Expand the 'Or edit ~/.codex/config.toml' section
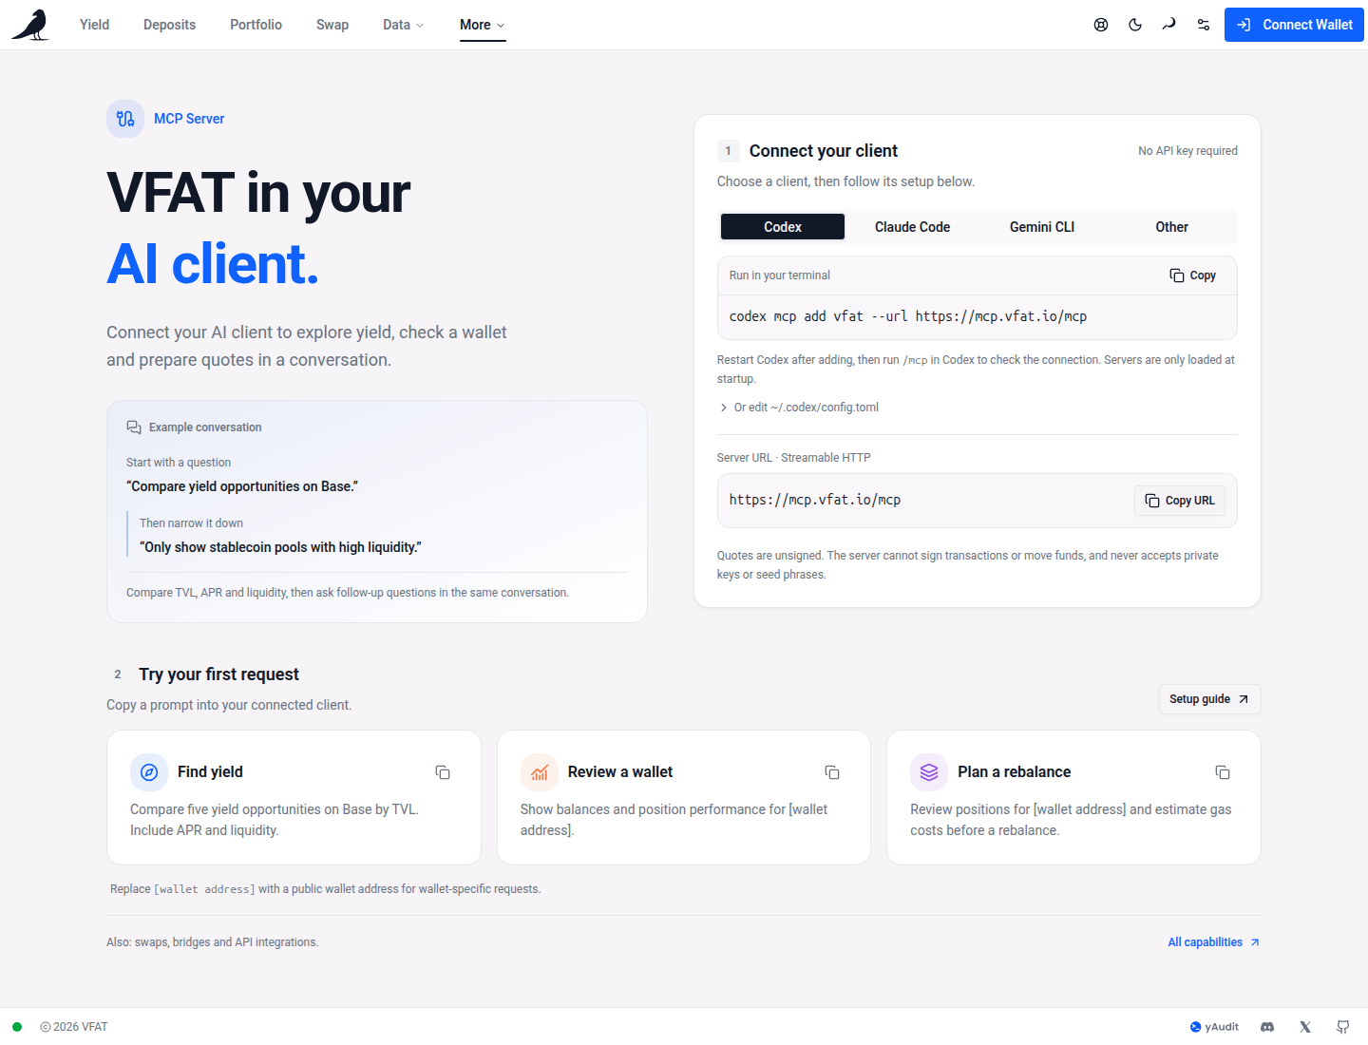The width and height of the screenshot is (1368, 1045). (x=798, y=408)
